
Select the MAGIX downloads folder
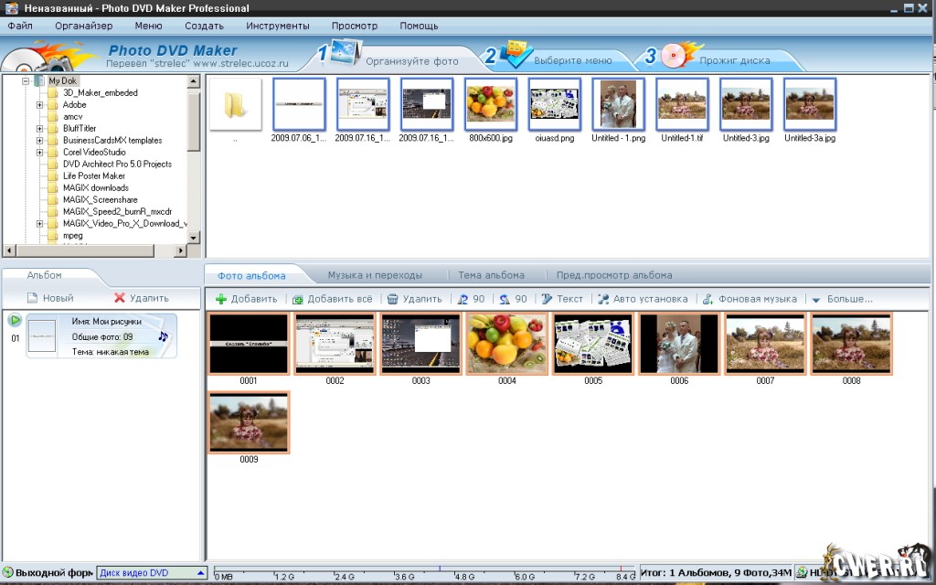coord(96,188)
